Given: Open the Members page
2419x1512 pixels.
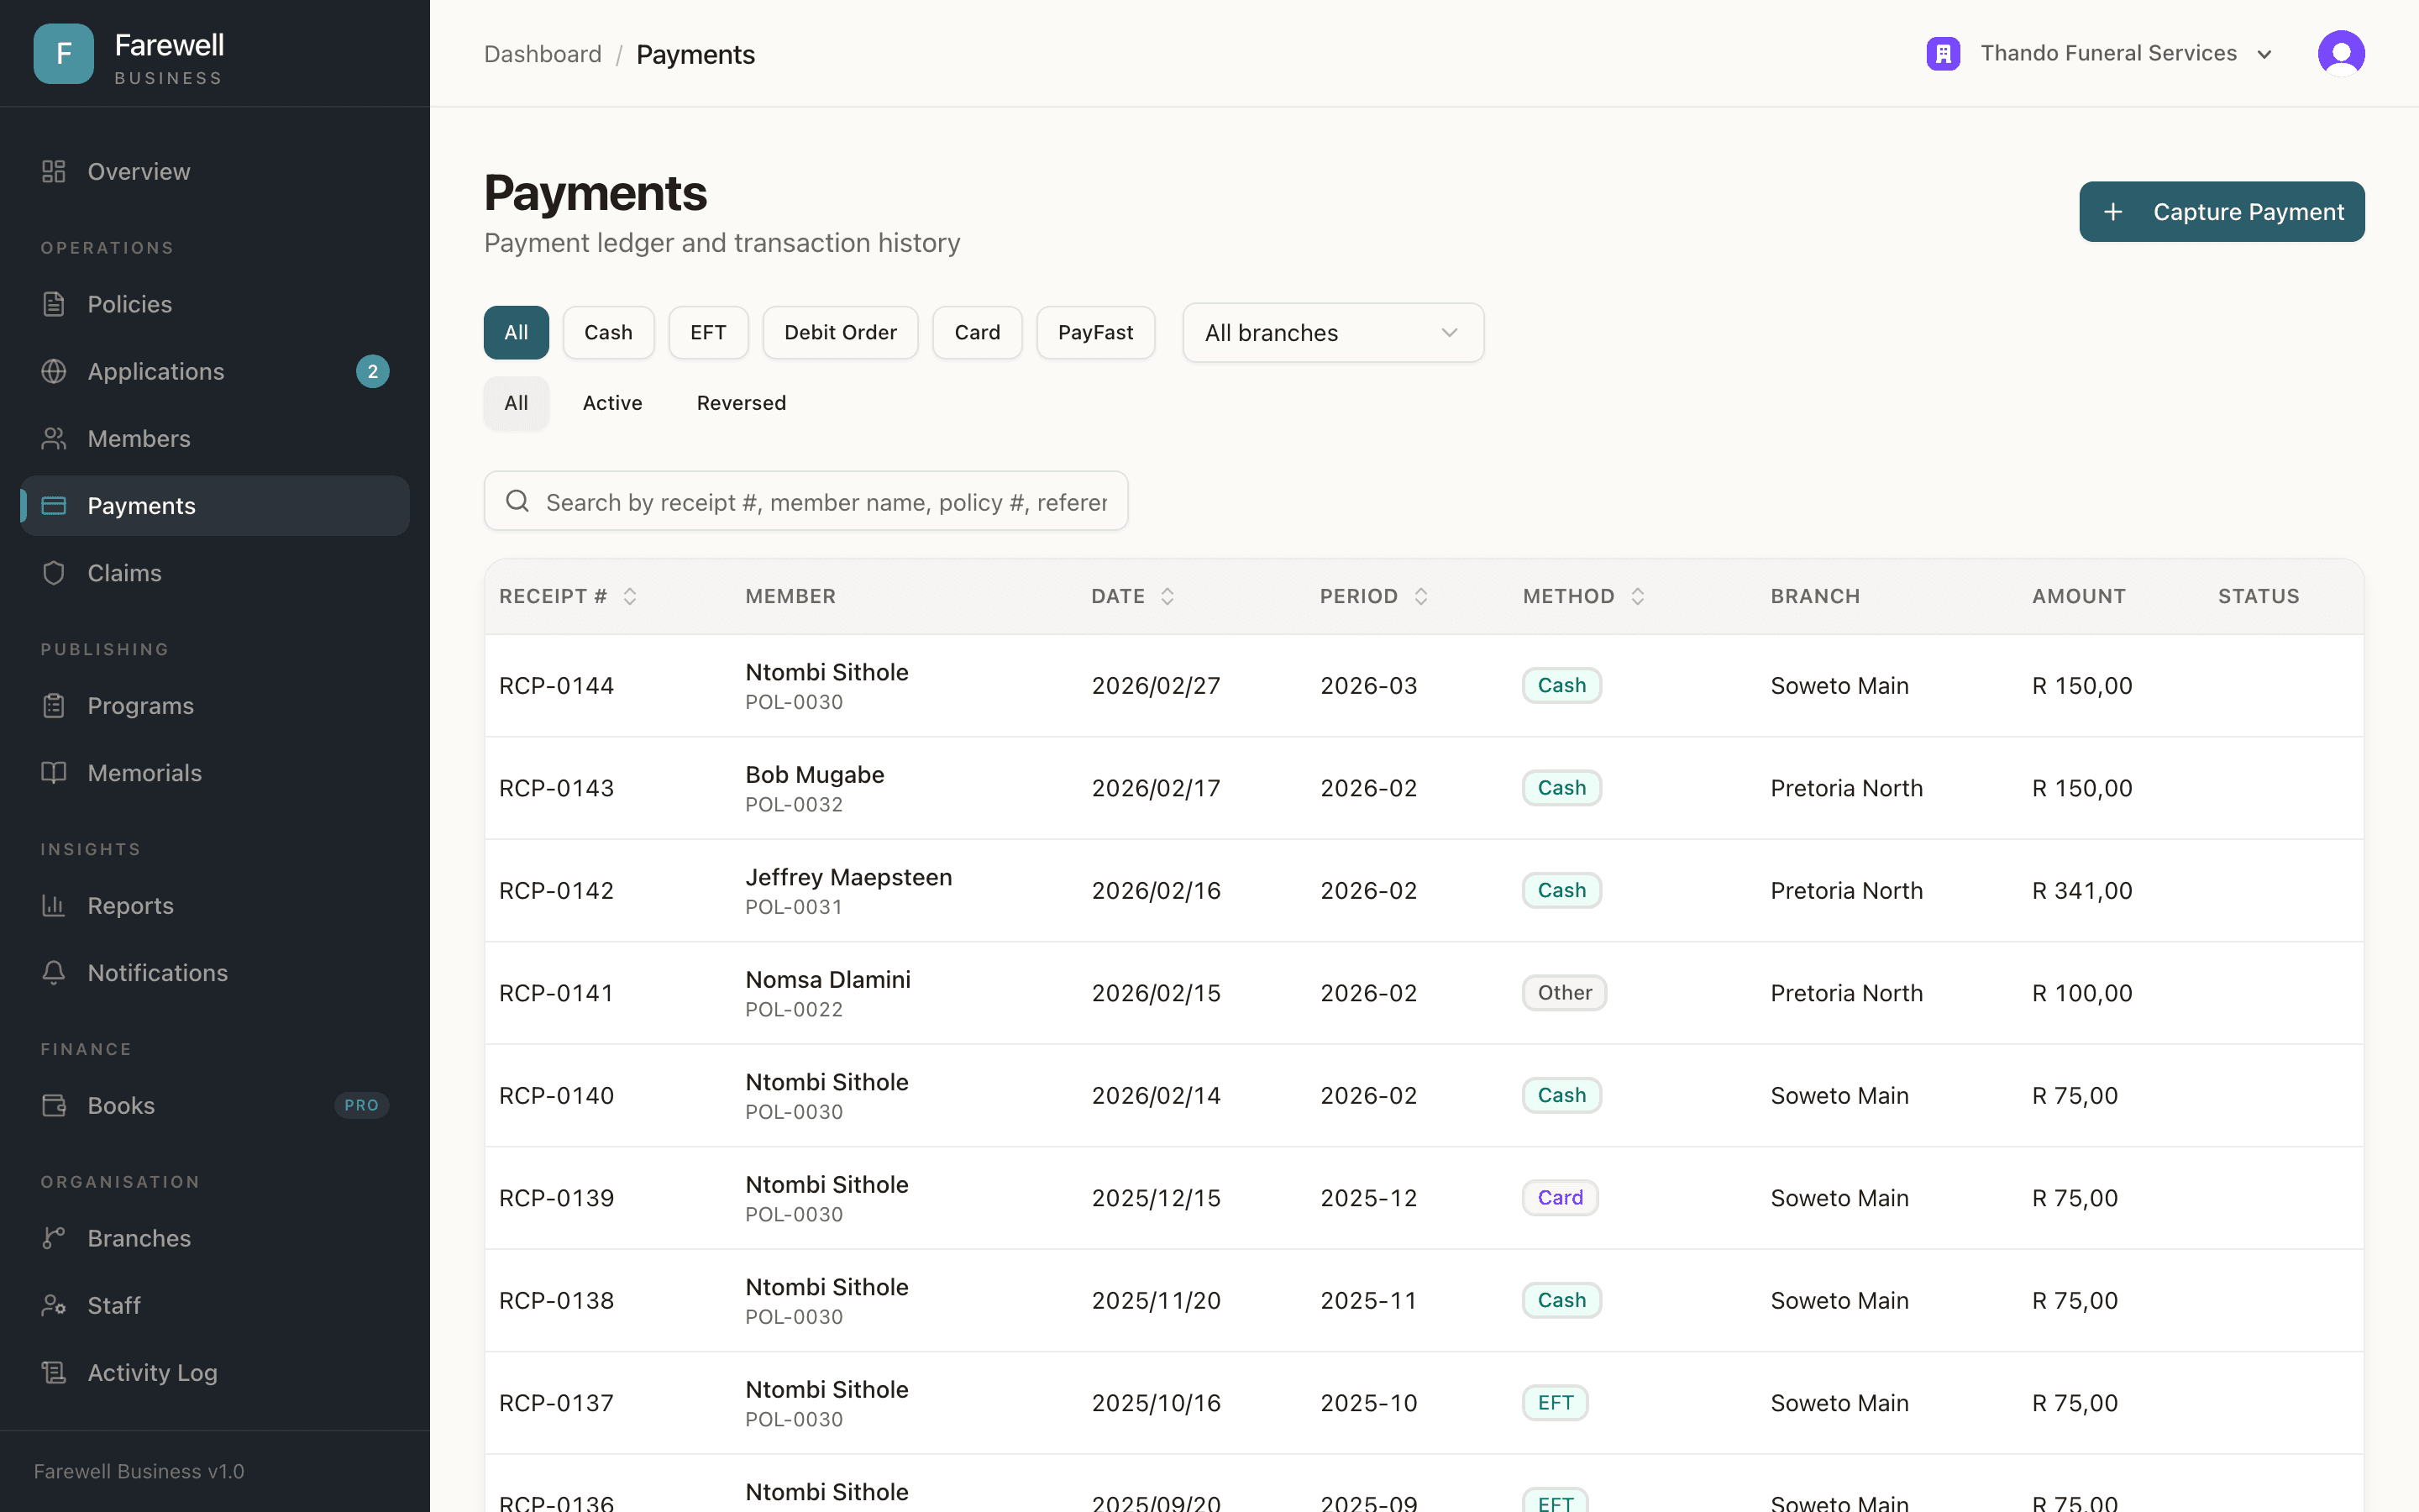Looking at the screenshot, I should point(214,438).
